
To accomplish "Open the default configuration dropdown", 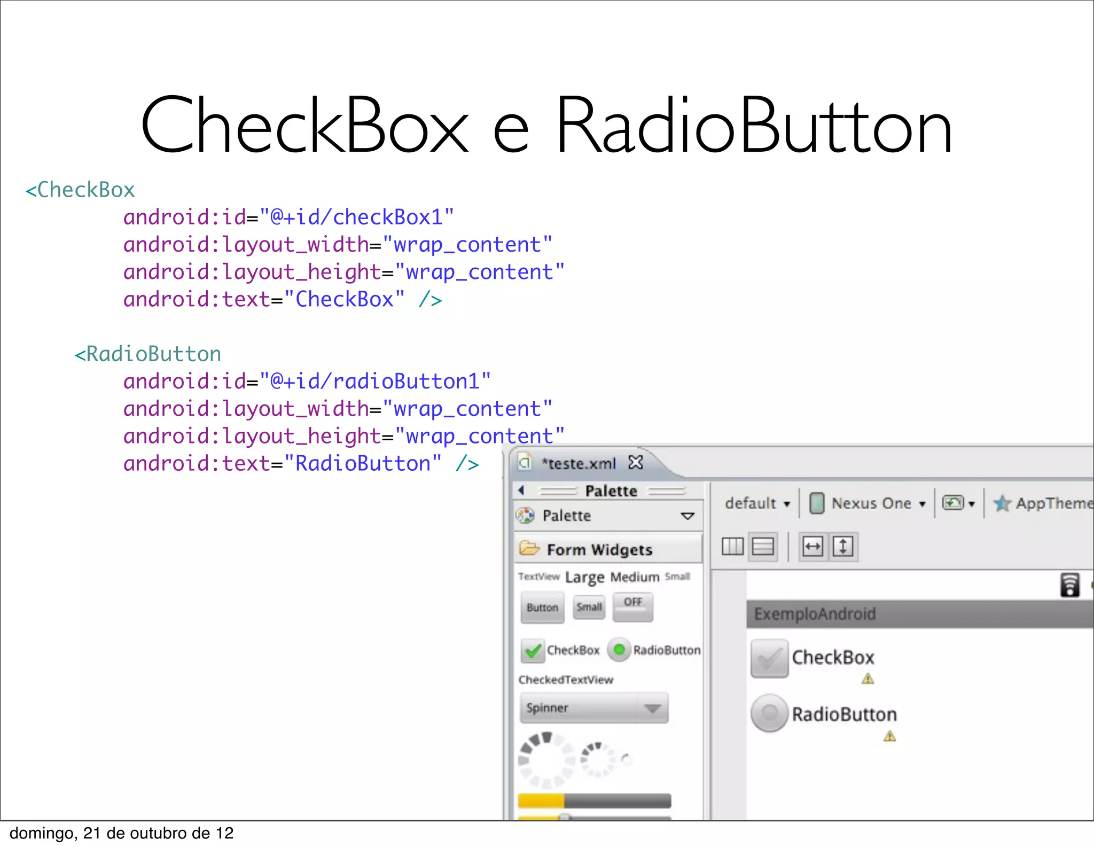I will coord(757,503).
